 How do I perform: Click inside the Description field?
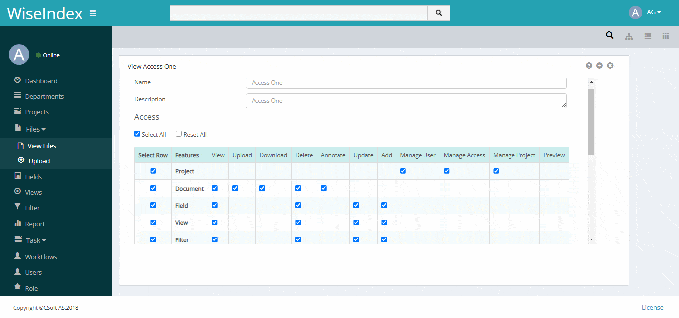[x=406, y=101]
